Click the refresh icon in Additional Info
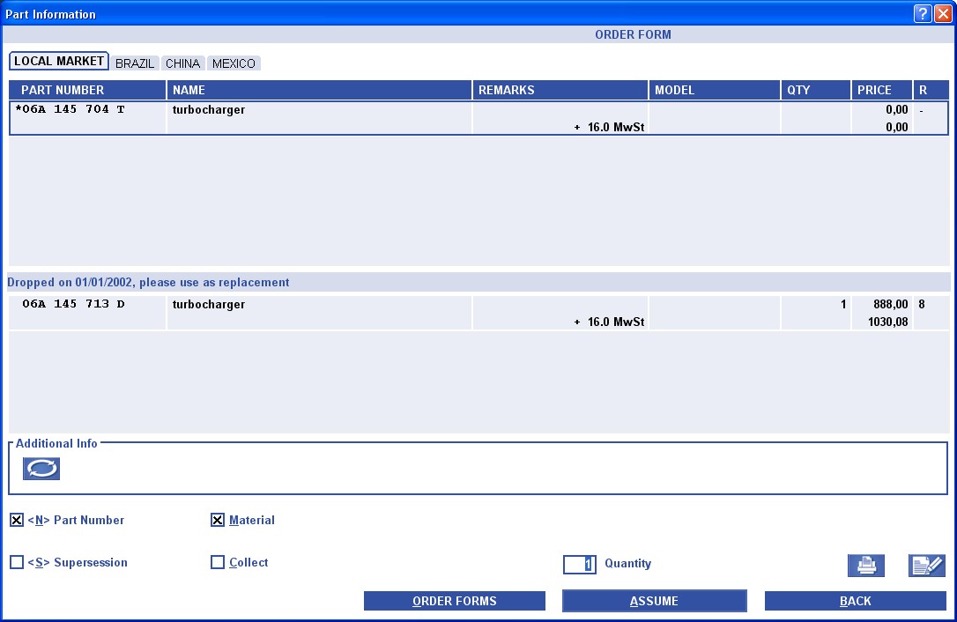This screenshot has width=957, height=622. point(41,469)
